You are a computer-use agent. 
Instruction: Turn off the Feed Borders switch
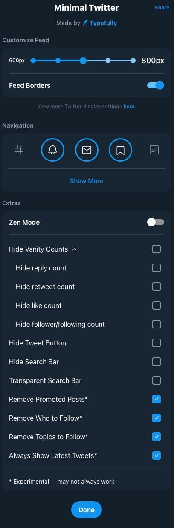(156, 85)
